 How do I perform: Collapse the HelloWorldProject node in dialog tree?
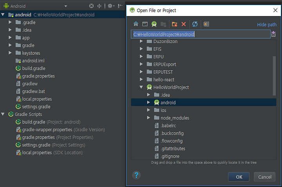point(141,87)
